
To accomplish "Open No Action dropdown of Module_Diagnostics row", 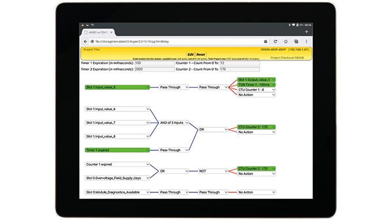I will coord(257,192).
